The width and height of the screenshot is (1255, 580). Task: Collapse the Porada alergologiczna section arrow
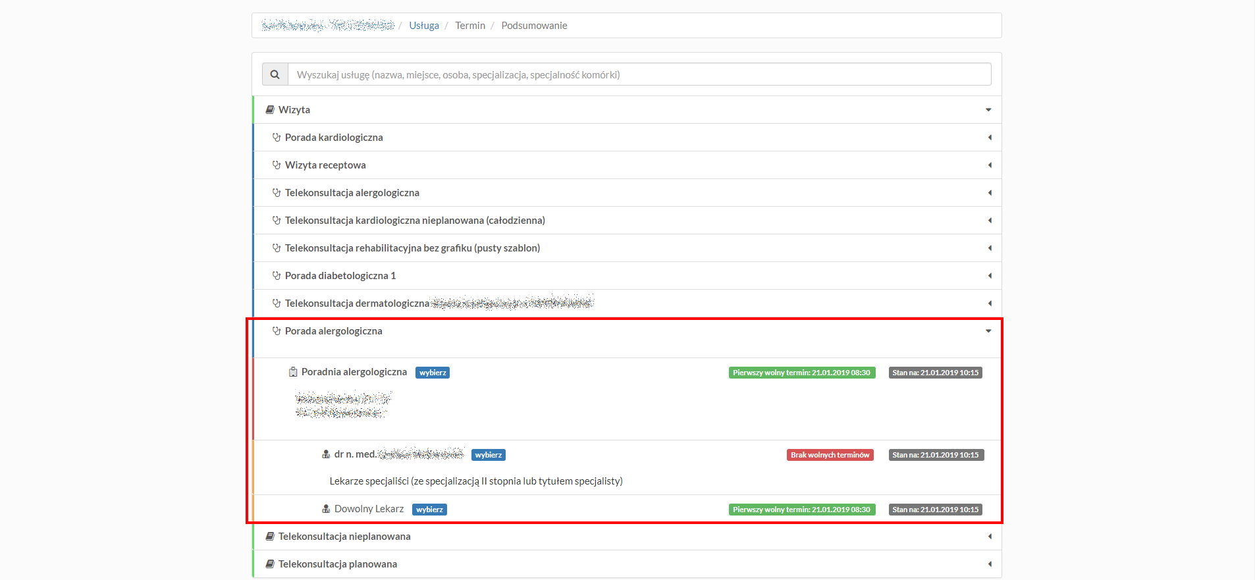pyautogui.click(x=988, y=331)
